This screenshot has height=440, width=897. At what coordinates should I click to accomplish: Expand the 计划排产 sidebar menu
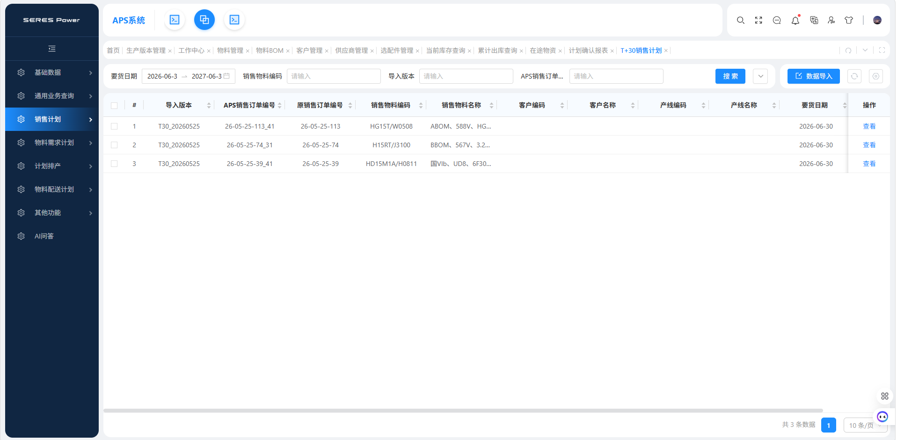pyautogui.click(x=52, y=166)
